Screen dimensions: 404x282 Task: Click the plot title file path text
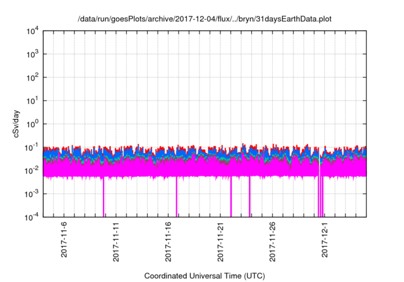[x=204, y=20]
